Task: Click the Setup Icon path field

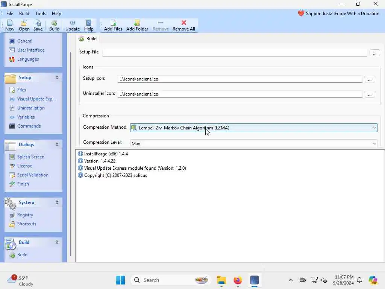Action: [x=240, y=79]
